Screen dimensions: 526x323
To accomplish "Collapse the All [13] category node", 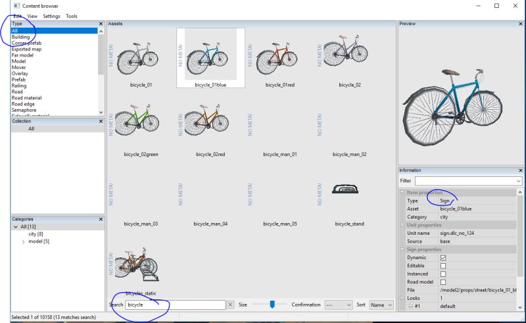I will (x=15, y=227).
